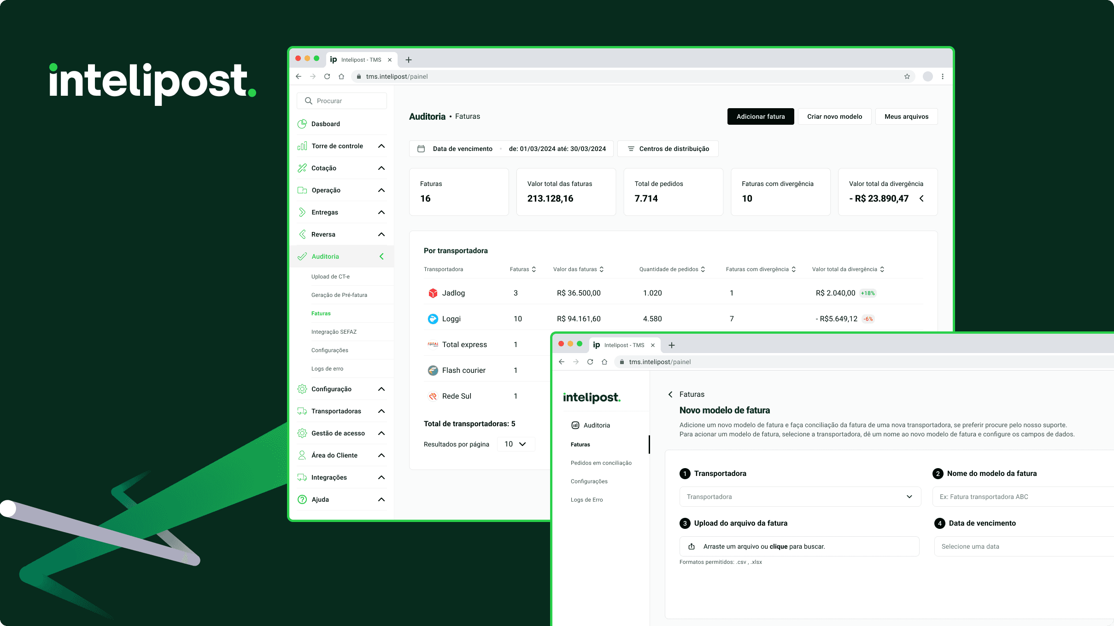1114x626 pixels.
Task: Click the Flash courier carrier logo
Action: pos(433,371)
